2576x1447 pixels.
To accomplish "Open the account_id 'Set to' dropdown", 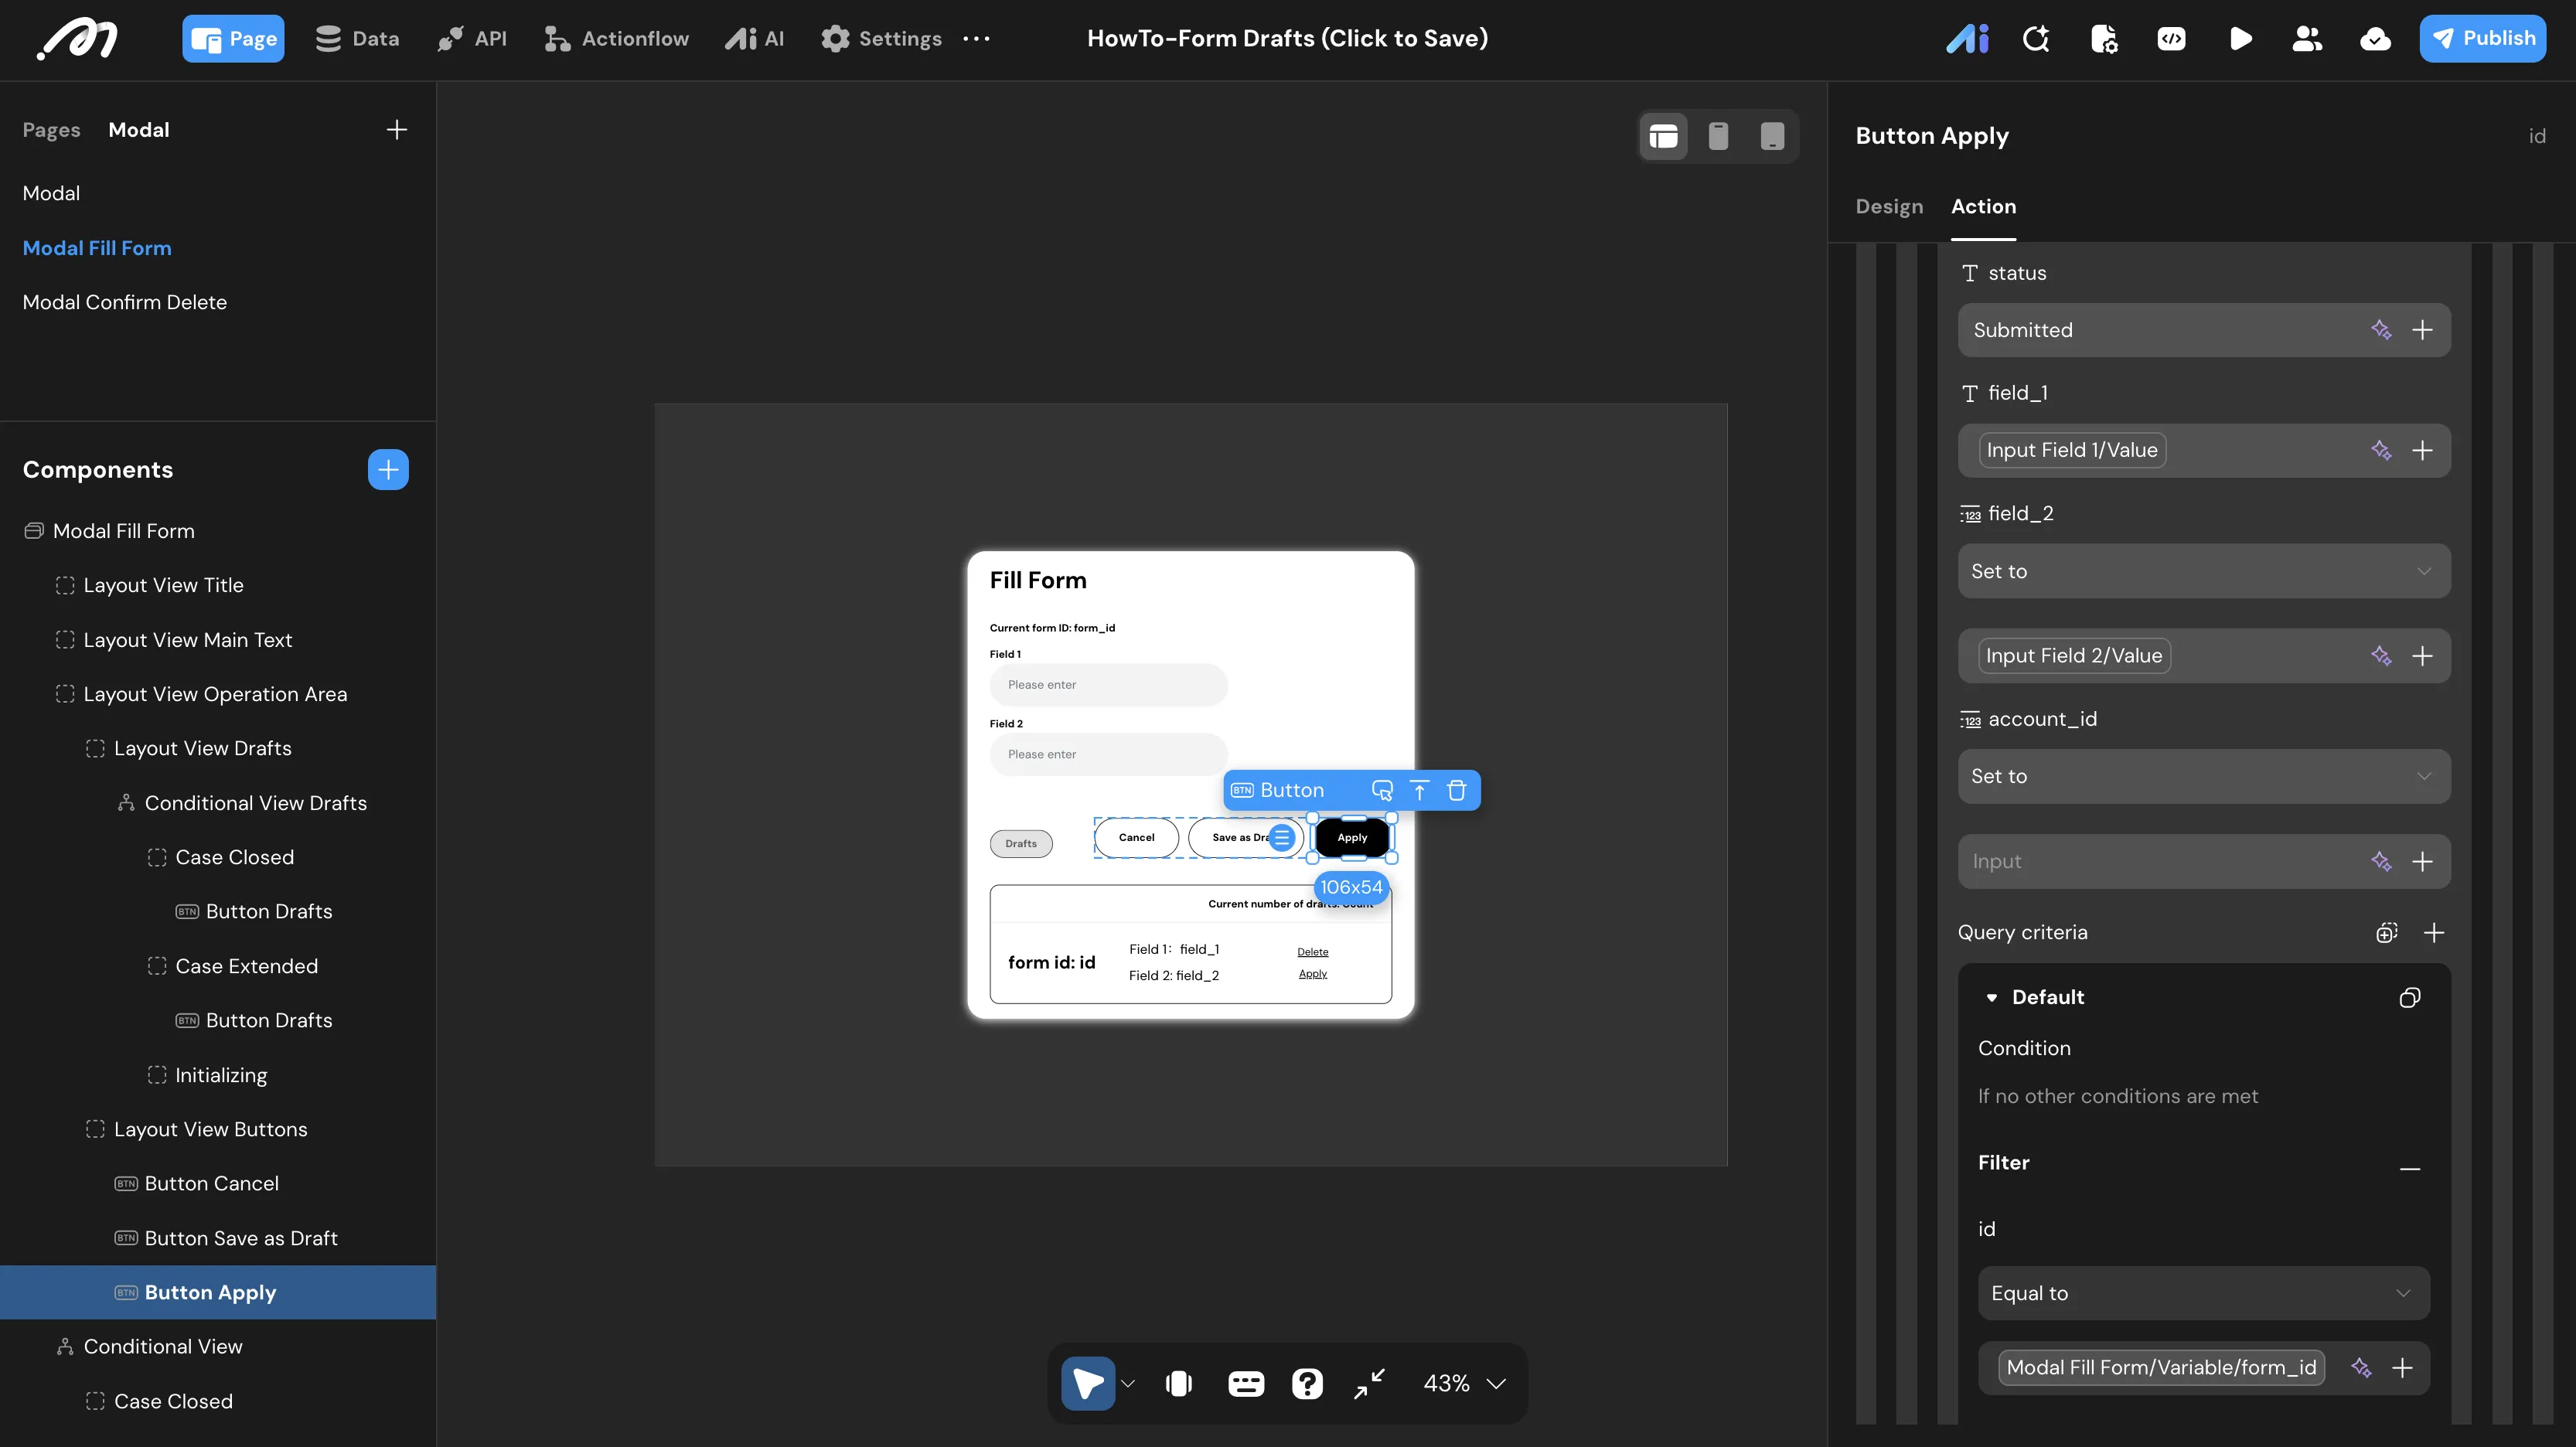I will click(x=2203, y=776).
